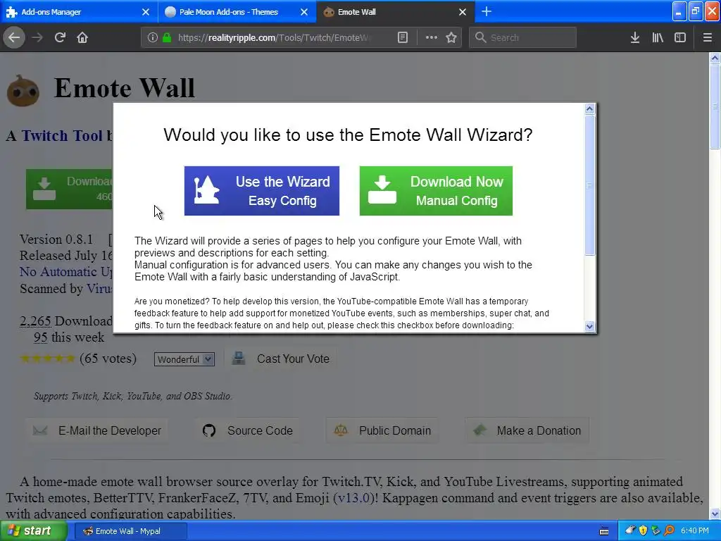
Task: Click page scrollbar down arrow
Action: pos(715,514)
